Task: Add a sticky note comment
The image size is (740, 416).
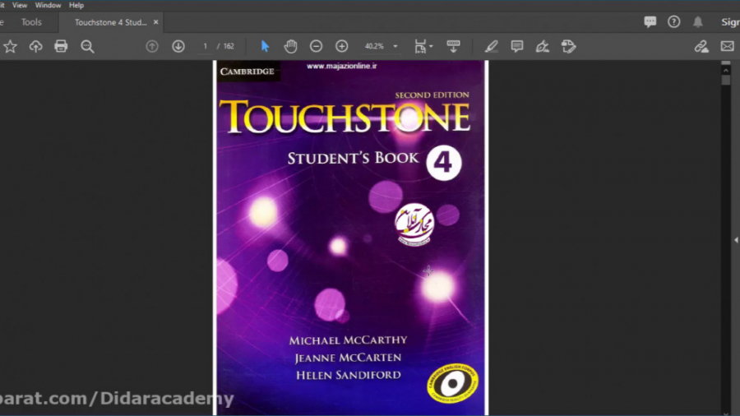Action: coord(517,46)
